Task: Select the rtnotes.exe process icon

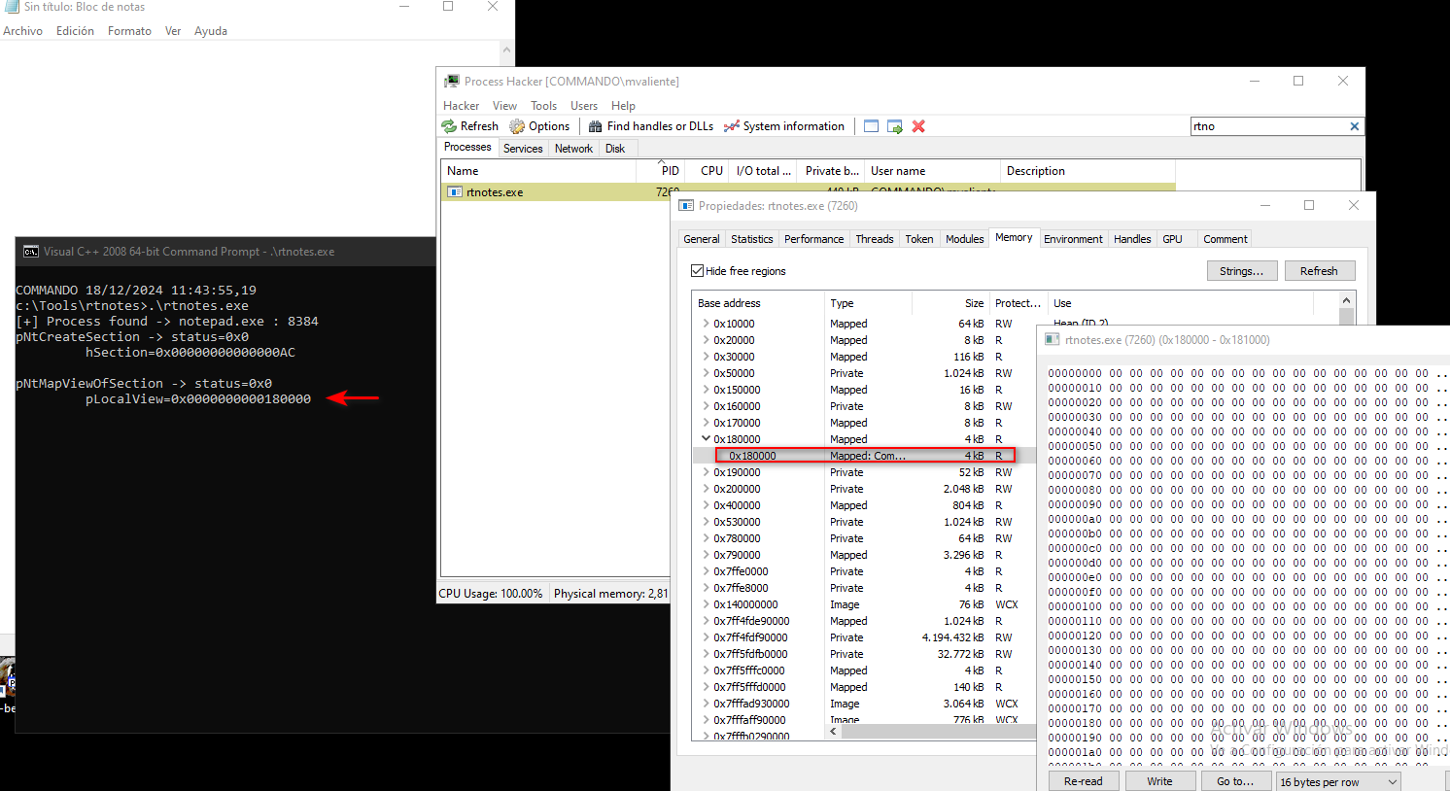Action: pyautogui.click(x=454, y=192)
